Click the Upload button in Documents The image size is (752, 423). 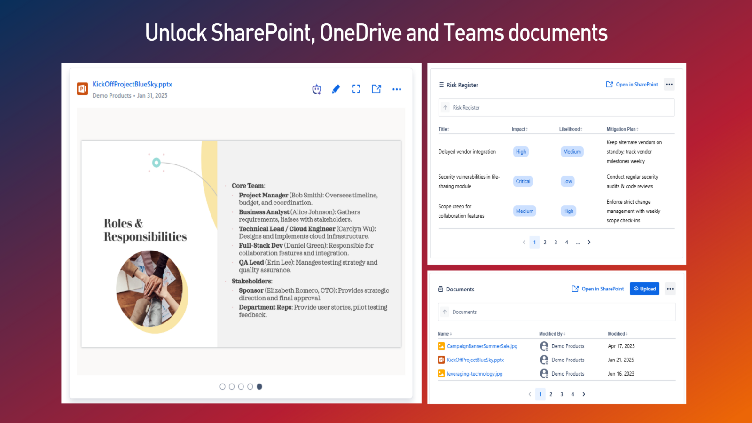click(x=644, y=289)
